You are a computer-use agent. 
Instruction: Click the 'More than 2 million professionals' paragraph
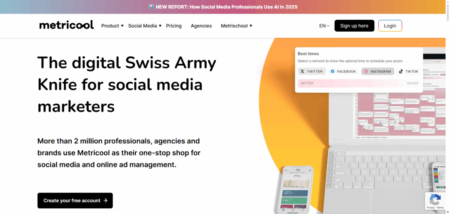click(x=119, y=153)
